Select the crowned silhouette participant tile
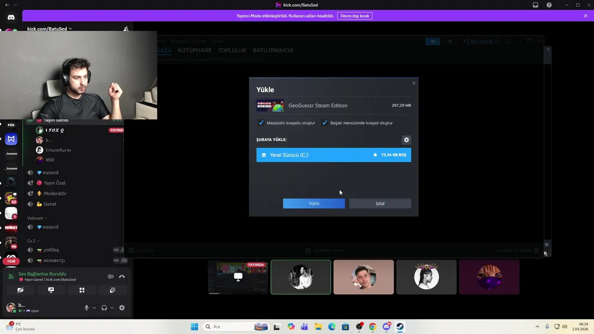Image resolution: width=594 pixels, height=334 pixels. coord(426,277)
